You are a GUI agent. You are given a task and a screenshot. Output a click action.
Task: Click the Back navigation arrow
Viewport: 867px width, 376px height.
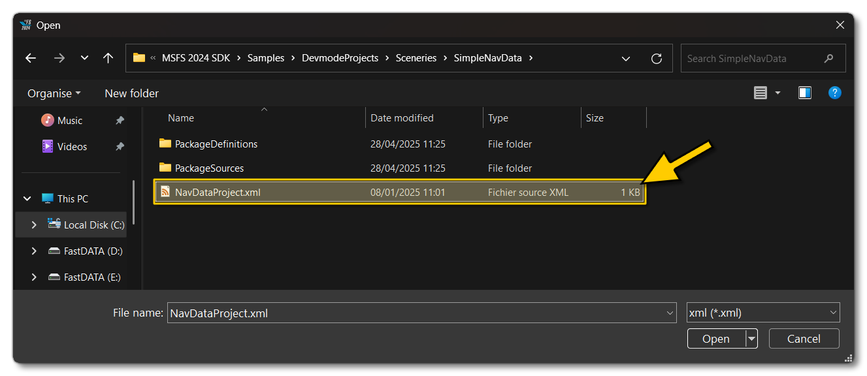pyautogui.click(x=30, y=58)
